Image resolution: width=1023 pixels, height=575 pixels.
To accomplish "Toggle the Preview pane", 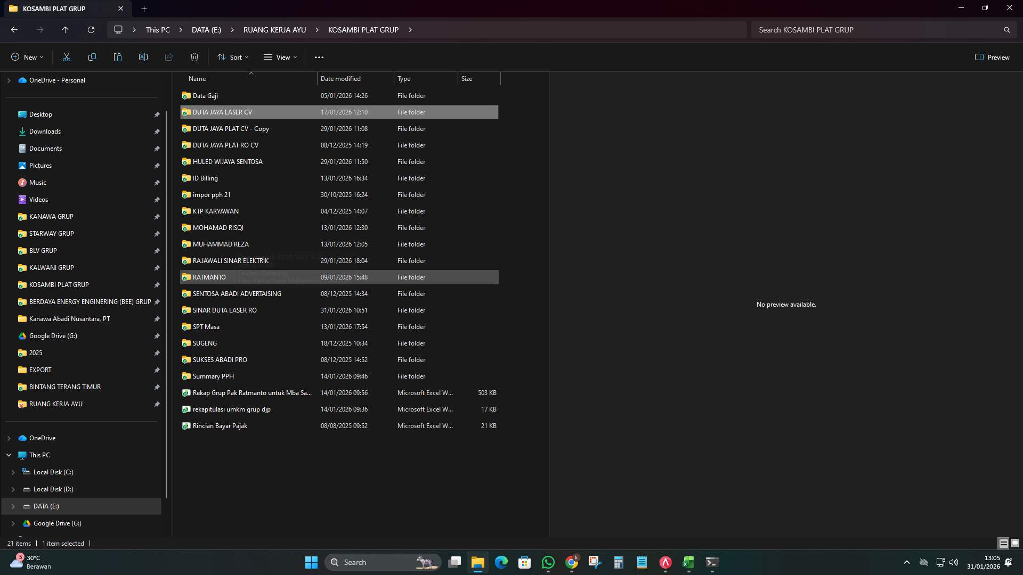I will coord(992,57).
